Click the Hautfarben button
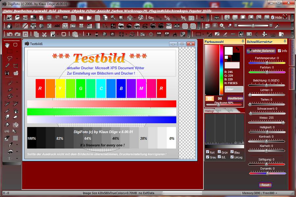The width and height of the screenshot is (296, 197). click(x=235, y=98)
